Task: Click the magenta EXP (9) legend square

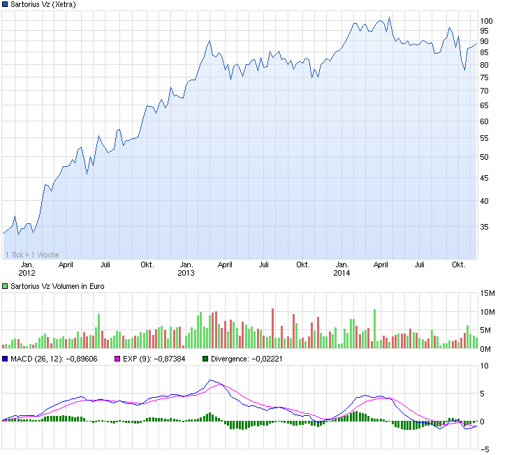Action: coord(117,359)
